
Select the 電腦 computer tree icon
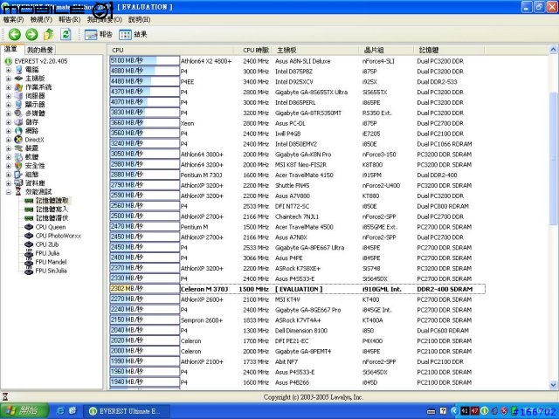click(19, 70)
